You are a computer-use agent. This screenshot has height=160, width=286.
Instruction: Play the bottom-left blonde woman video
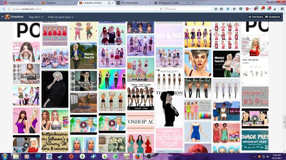[26, 145]
